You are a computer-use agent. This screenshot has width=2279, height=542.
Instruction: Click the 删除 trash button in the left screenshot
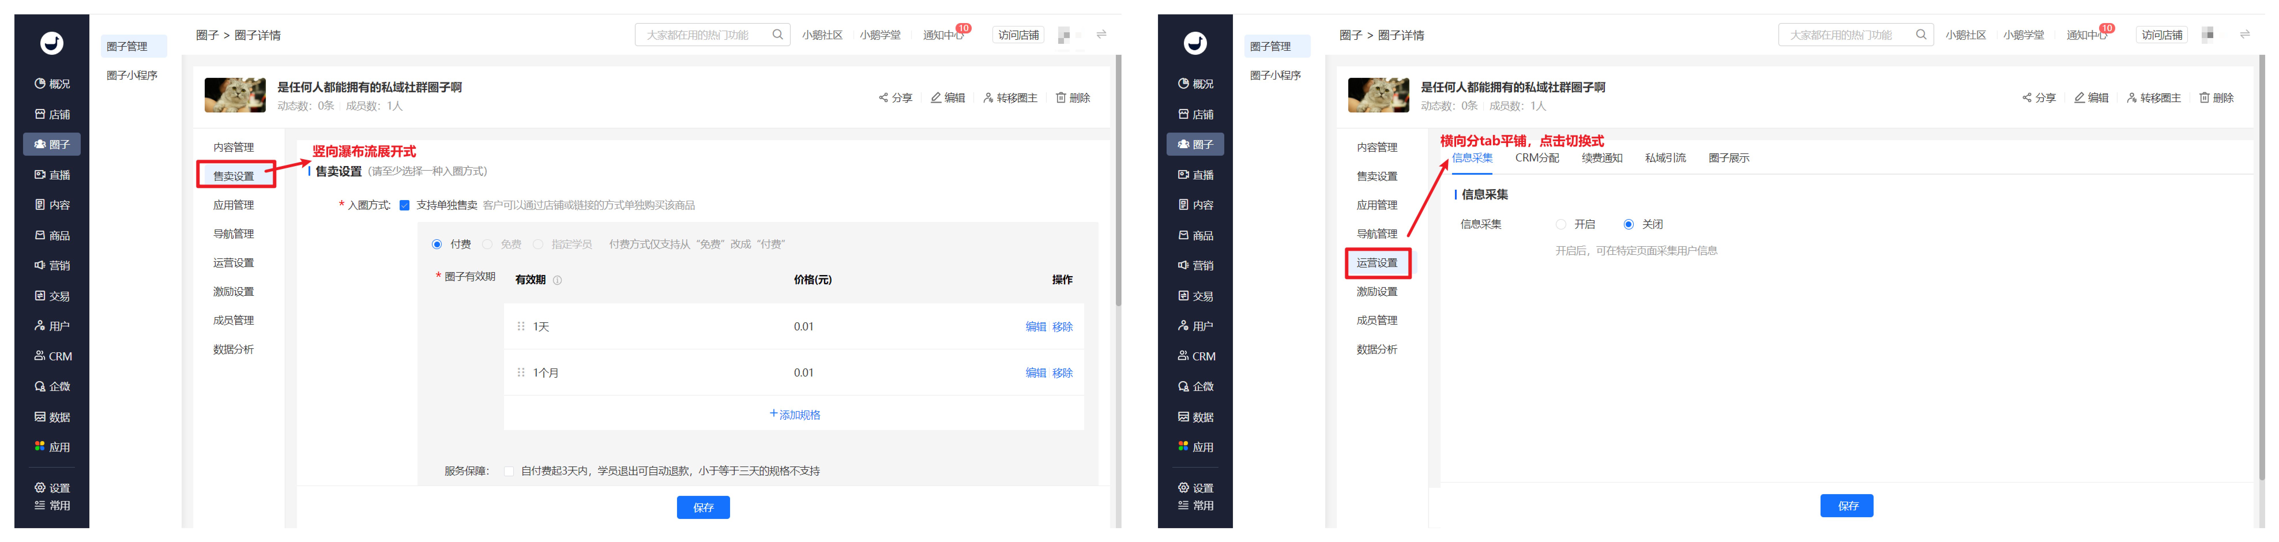coord(1073,98)
